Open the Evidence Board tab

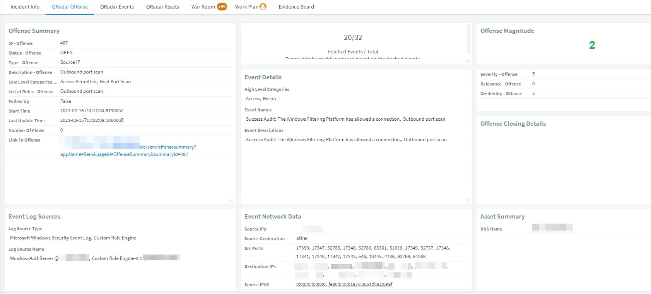click(x=296, y=7)
